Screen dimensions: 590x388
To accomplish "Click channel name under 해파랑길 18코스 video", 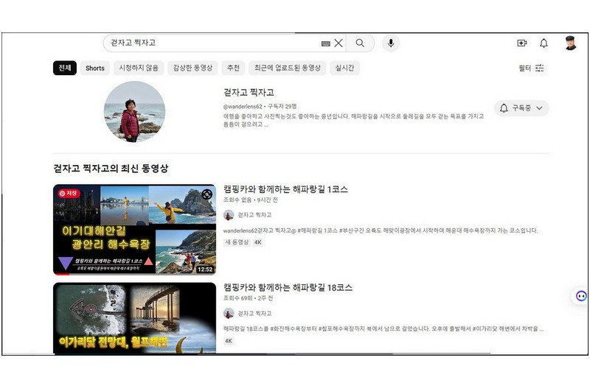I will coord(254,313).
